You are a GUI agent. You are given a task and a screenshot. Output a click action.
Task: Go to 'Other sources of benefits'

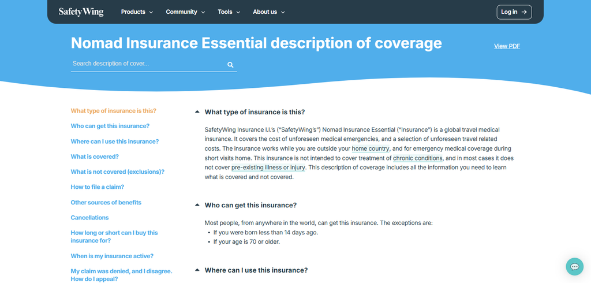click(x=106, y=203)
